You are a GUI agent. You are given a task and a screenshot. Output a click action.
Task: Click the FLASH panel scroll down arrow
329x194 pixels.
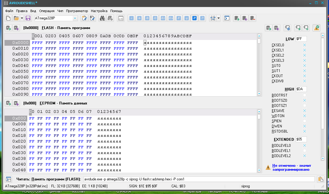coord(259,94)
